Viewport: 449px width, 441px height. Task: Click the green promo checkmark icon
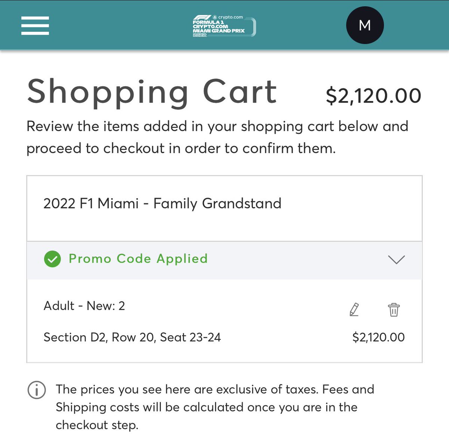52,259
